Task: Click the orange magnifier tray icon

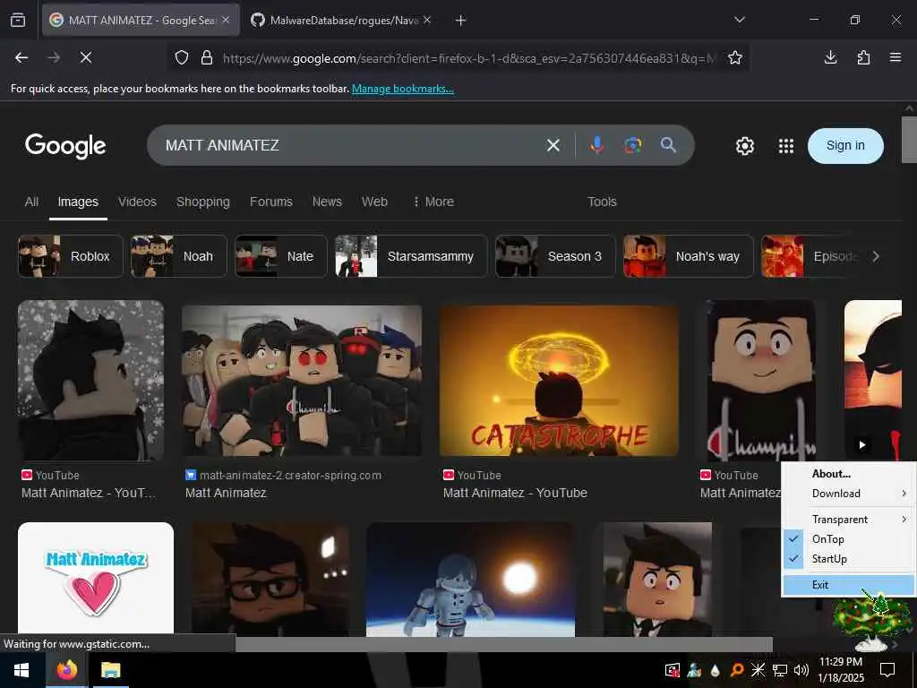Action: [x=737, y=670]
